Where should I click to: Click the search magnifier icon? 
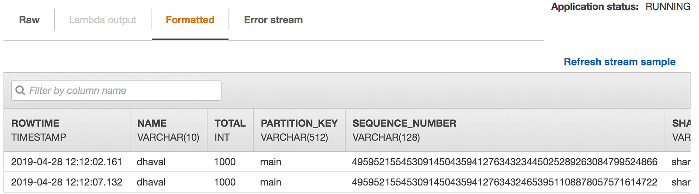tap(20, 90)
